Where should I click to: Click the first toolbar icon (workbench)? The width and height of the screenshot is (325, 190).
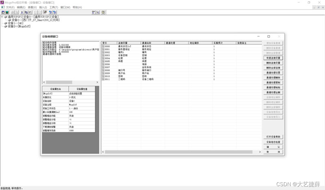click(3, 12)
